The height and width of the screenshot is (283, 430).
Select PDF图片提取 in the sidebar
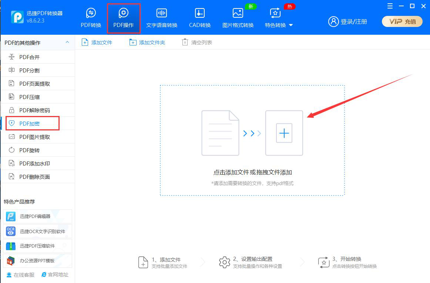38,137
